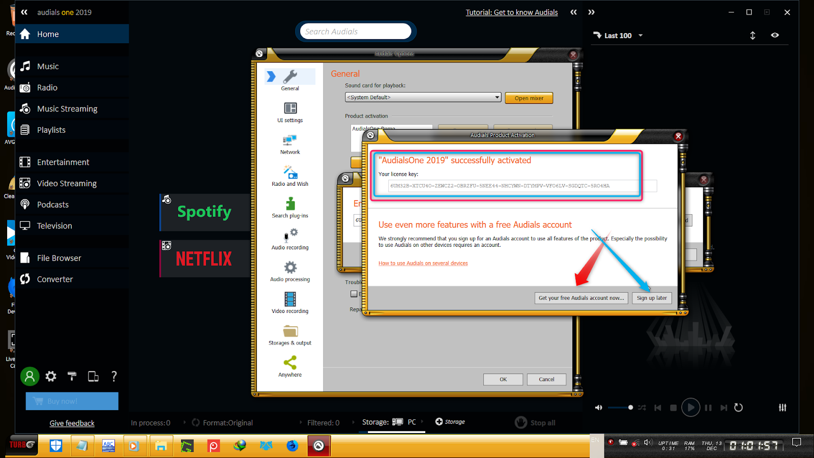Select the Network options category
Viewport: 814px width, 458px height.
[x=290, y=145]
